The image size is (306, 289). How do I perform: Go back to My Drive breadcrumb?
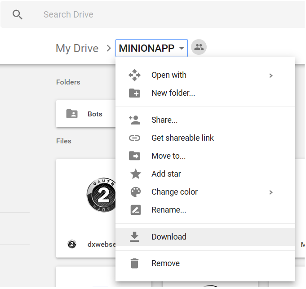point(77,49)
